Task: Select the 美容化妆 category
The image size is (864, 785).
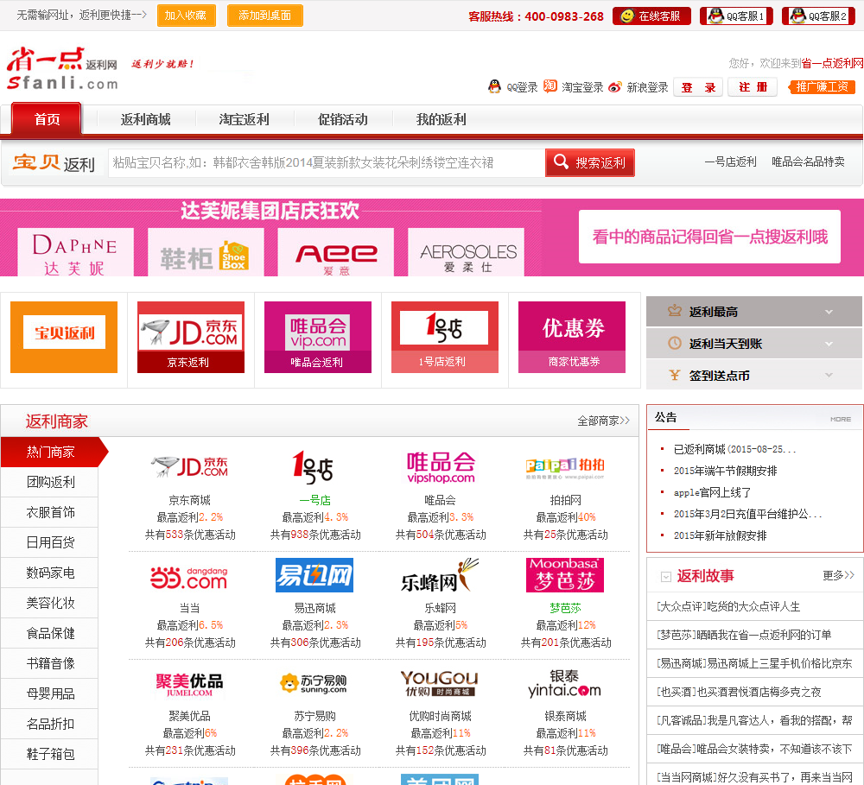Action: tap(50, 603)
